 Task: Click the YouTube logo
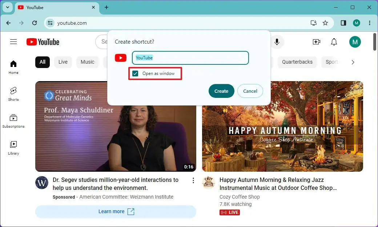(x=43, y=42)
